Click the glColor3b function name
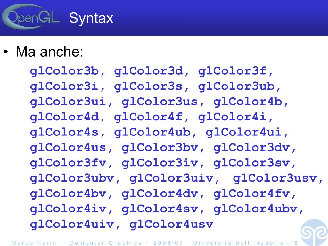 click(64, 71)
